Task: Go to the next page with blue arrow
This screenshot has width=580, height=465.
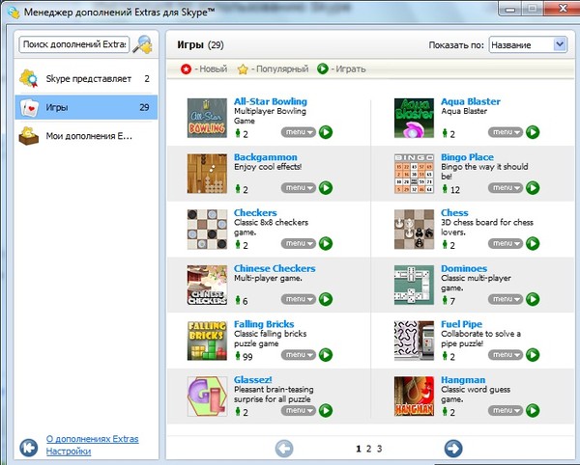Action: (x=453, y=449)
